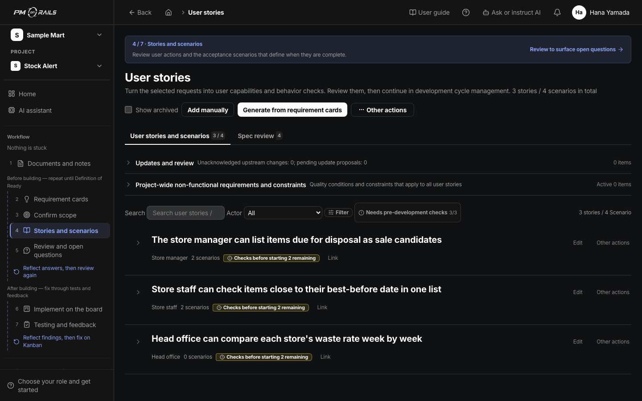Click Add manually button
Image resolution: width=642 pixels, height=401 pixels.
tap(208, 110)
